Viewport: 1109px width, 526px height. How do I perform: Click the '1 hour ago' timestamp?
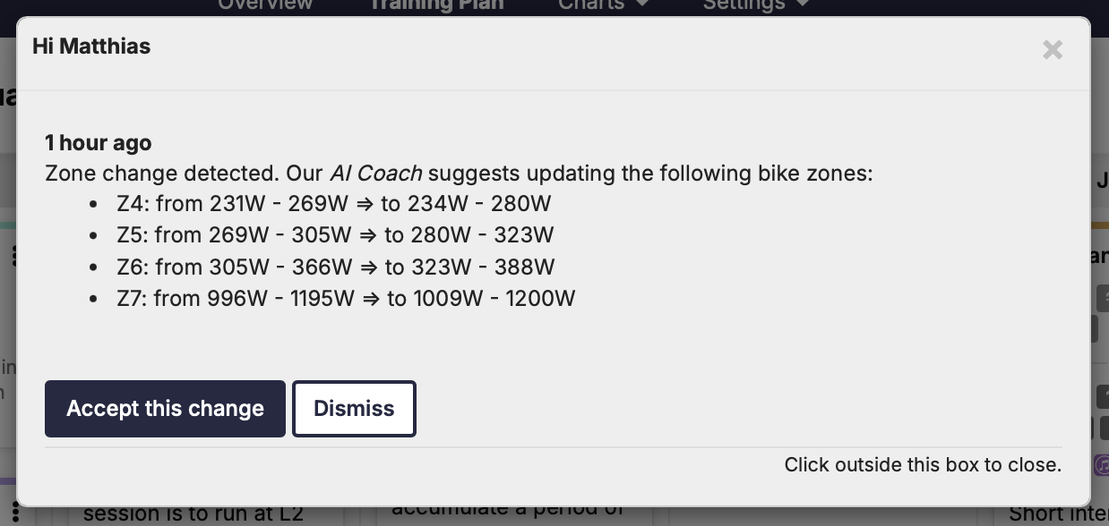99,143
